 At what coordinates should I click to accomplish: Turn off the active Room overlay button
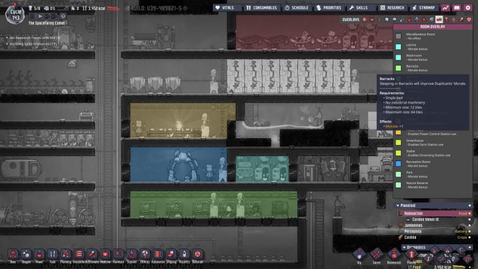pos(439,19)
